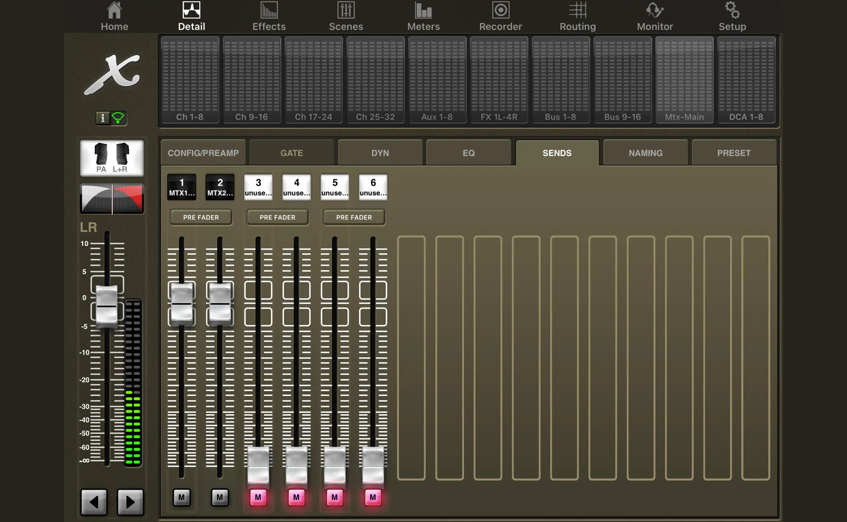Viewport: 847px width, 522px height.
Task: Click the send 5 fader knob
Action: point(335,466)
